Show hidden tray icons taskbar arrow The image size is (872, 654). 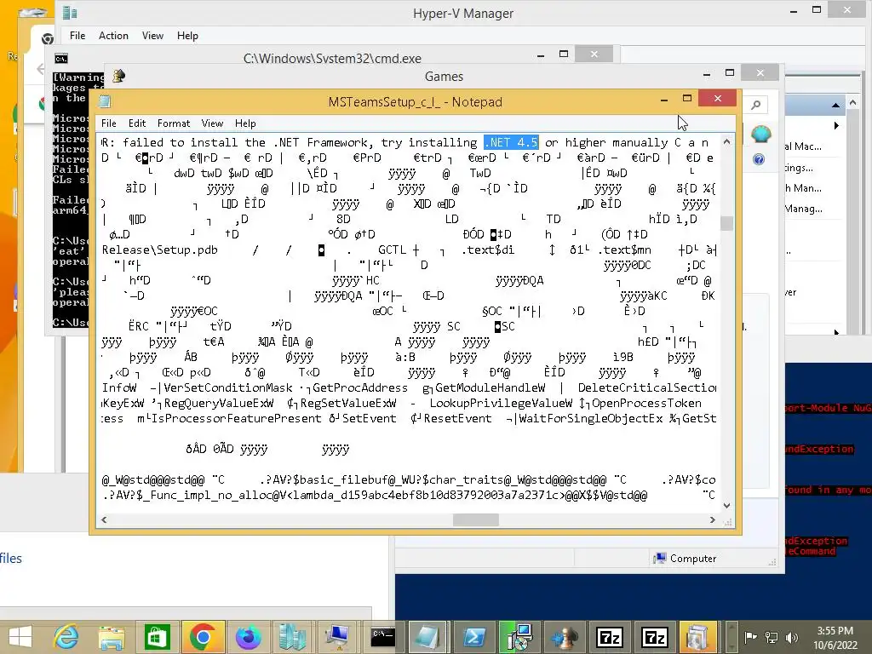tap(732, 637)
